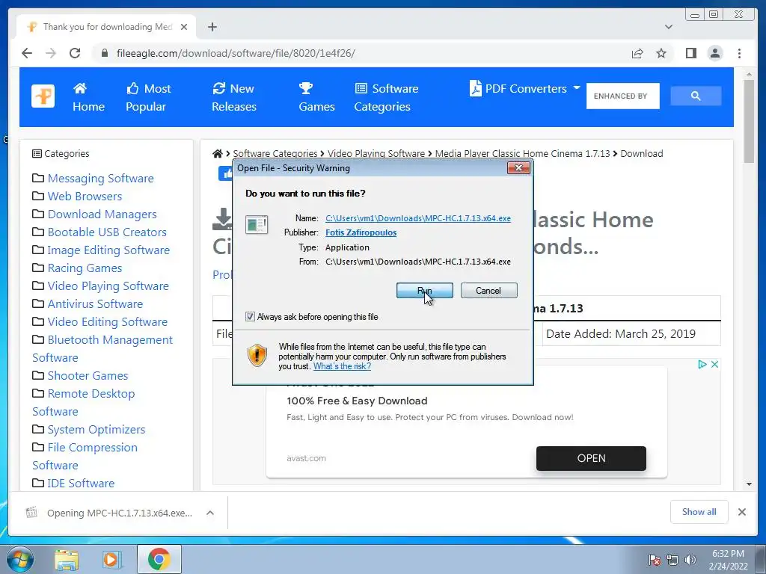Open Video Playing Software sidebar category

pyautogui.click(x=108, y=286)
